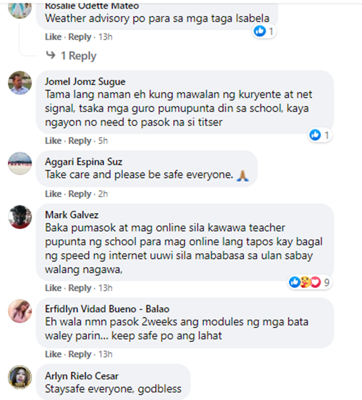Like Mark Galvez's comment
The image size is (362, 400).
53,288
